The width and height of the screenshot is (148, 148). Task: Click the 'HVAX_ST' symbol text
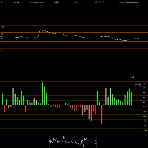pos(99,2)
